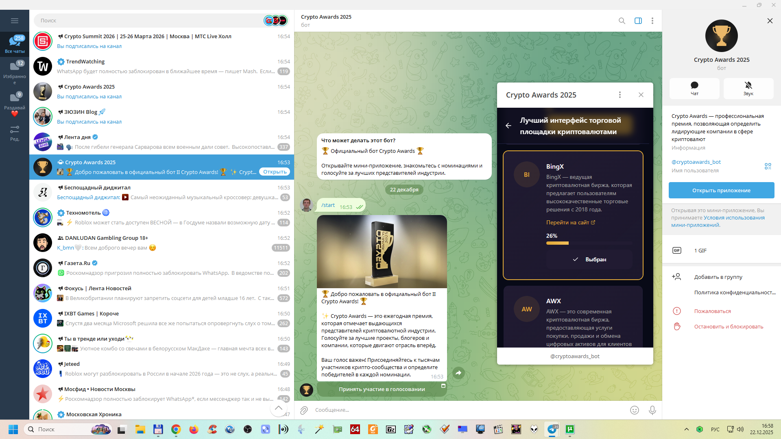781x439 pixels.
Task: Toggle the right info sidebar panel
Action: [638, 21]
